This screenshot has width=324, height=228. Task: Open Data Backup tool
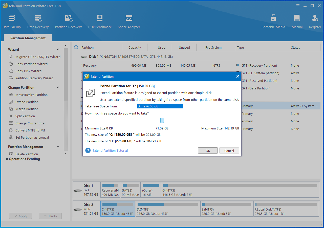(12, 22)
